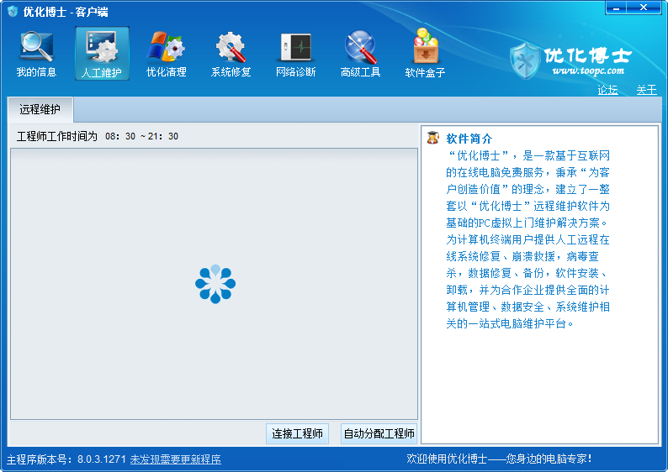Click the loading spinner in remote panel
Viewport: 668px width, 472px height.
click(215, 284)
